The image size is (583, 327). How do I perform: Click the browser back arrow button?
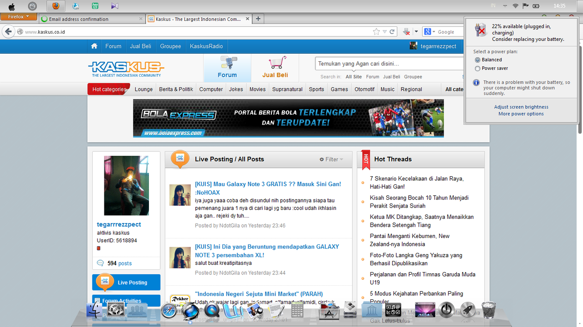click(8, 32)
